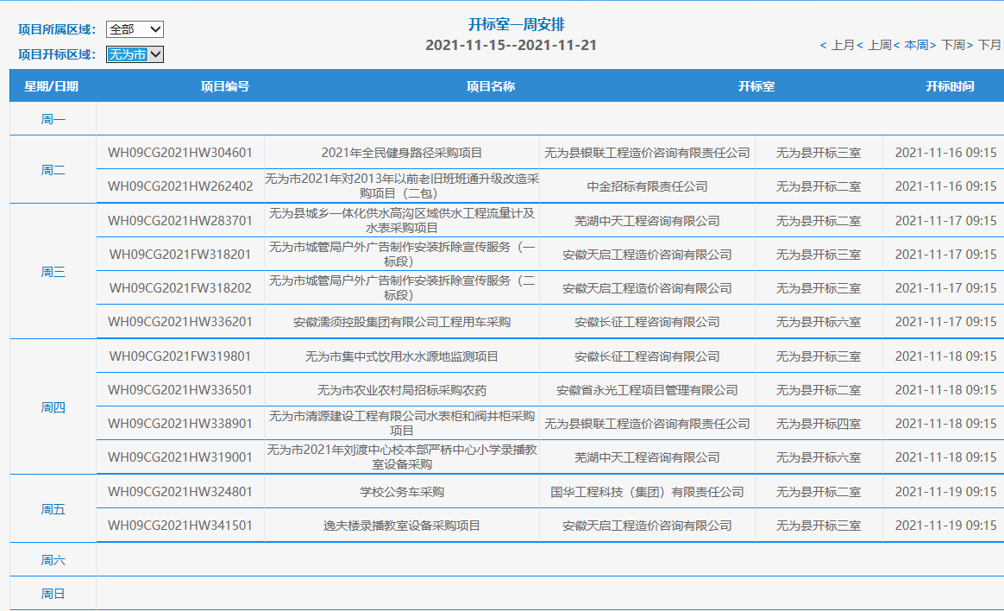This screenshot has height=611, width=1004.
Task: Open the 项目所属区域 dropdown showing 全部
Action: 135,29
